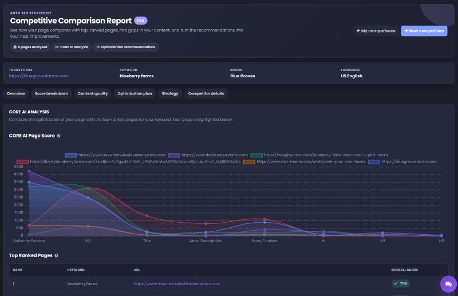Viewport: 458px width, 296px height.
Task: Click the PRO badge next to title
Action: [140, 21]
